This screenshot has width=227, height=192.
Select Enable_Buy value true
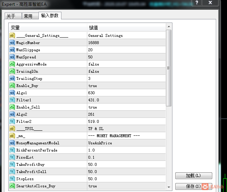(126, 86)
